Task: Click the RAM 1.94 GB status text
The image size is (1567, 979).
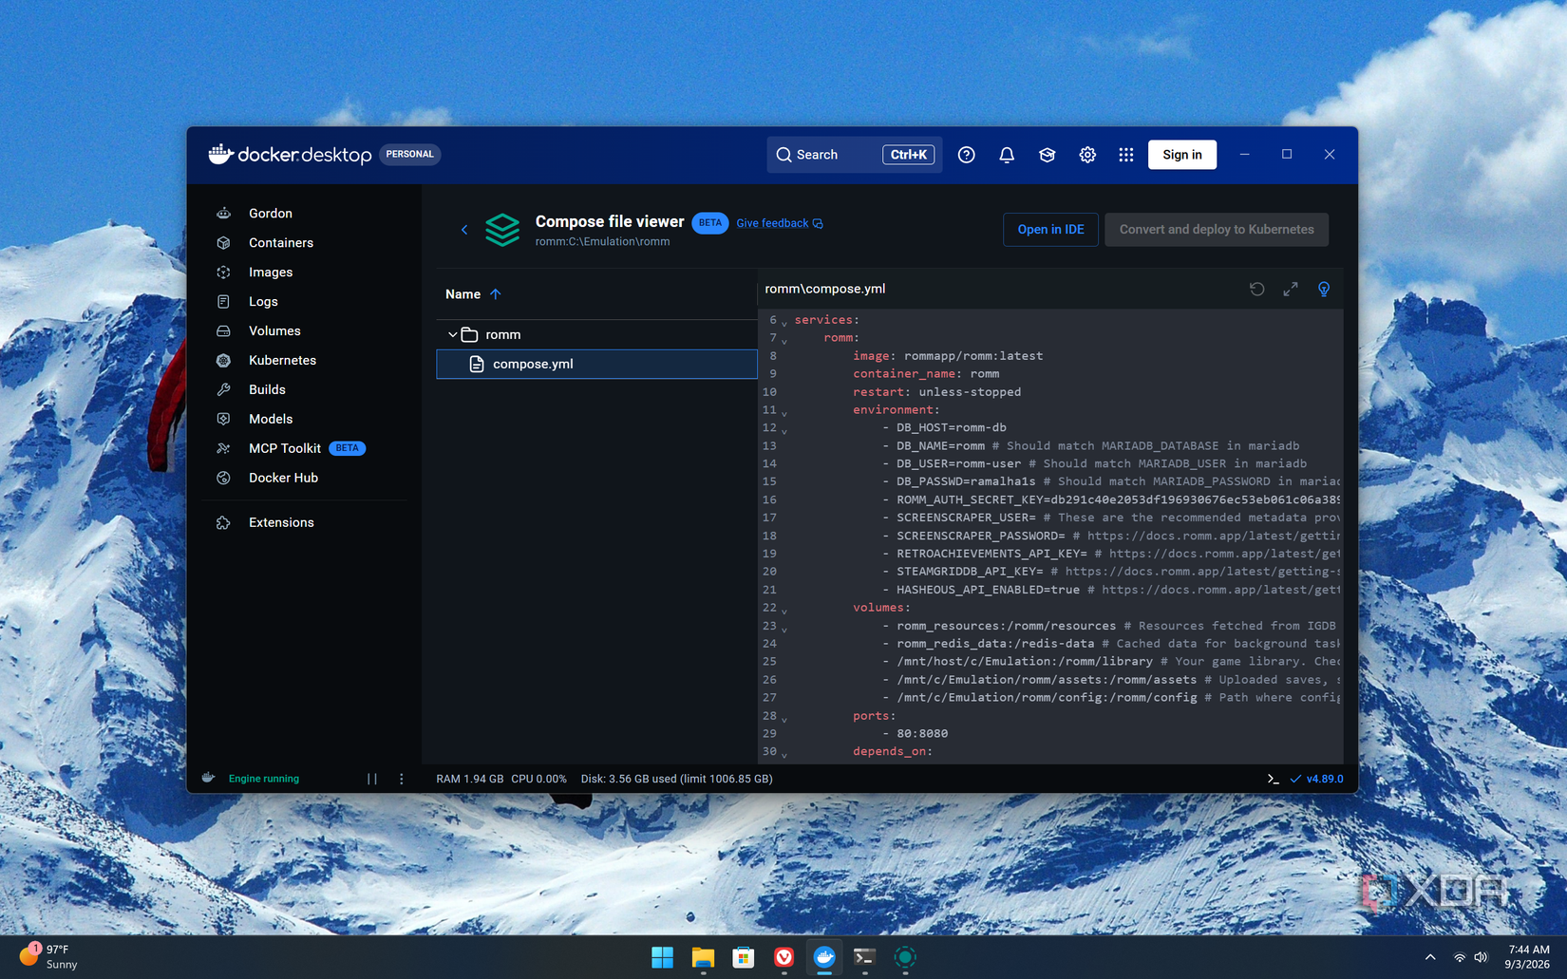Action: (469, 779)
